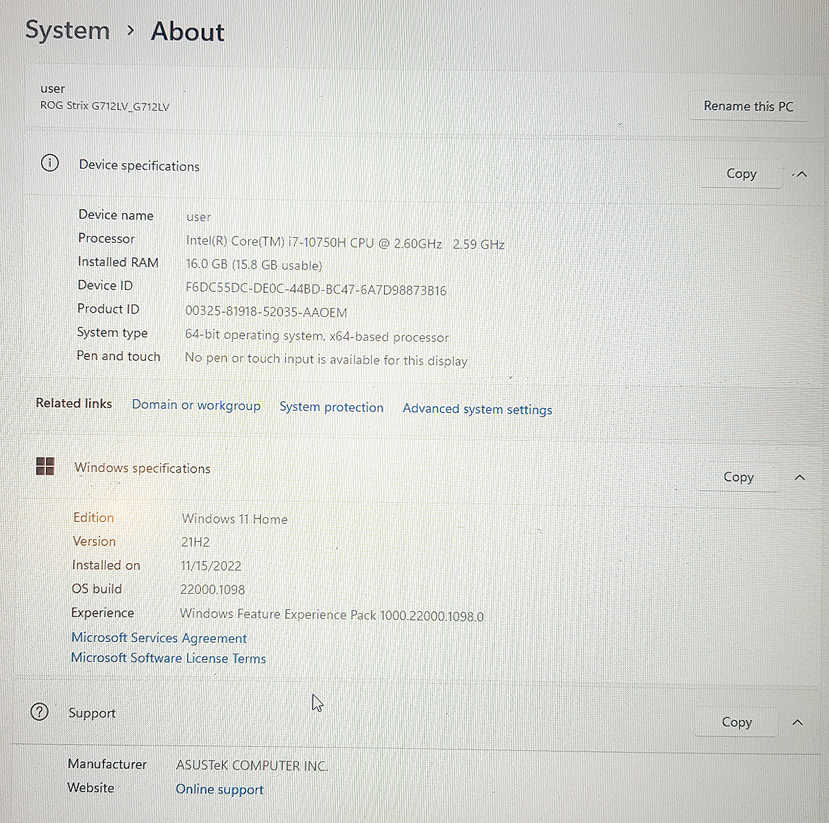The height and width of the screenshot is (823, 829).
Task: Select the Windows 11 Home edition value
Action: point(235,519)
